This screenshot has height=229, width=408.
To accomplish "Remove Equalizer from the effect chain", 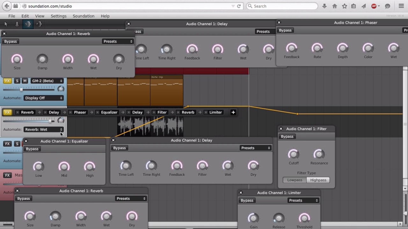I will tap(97, 112).
